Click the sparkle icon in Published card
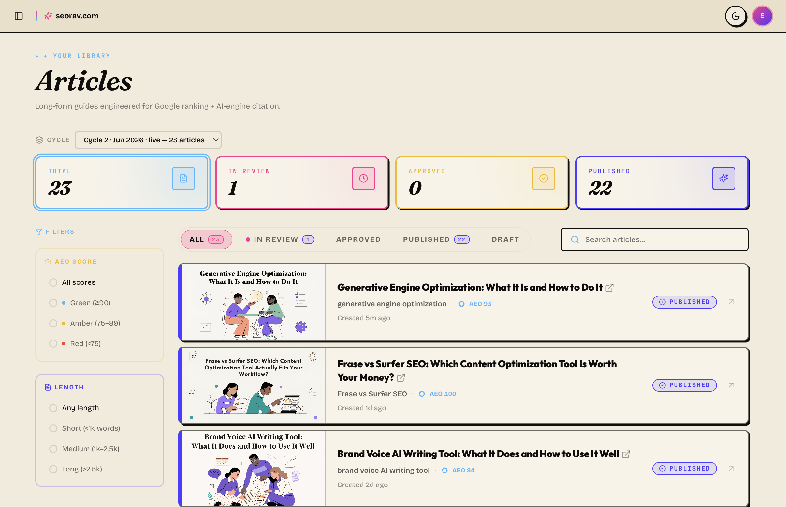The height and width of the screenshot is (507, 786). pos(723,179)
